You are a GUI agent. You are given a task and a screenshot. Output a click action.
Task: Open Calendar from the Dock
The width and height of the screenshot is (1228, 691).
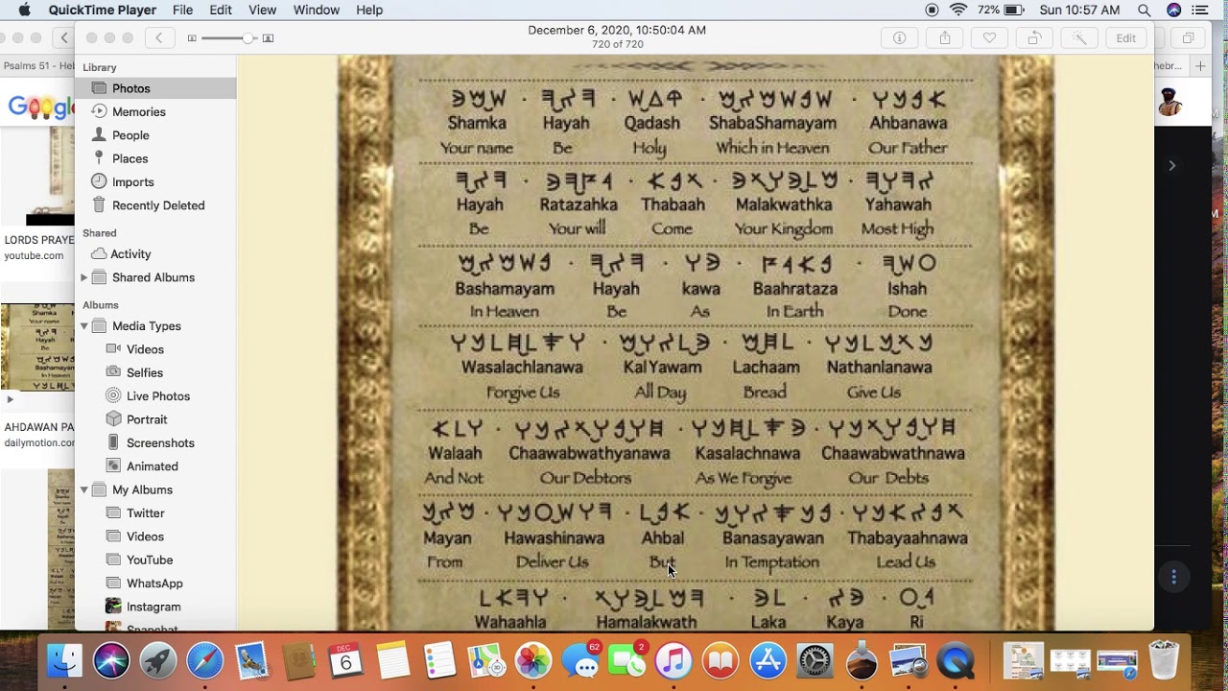click(345, 661)
